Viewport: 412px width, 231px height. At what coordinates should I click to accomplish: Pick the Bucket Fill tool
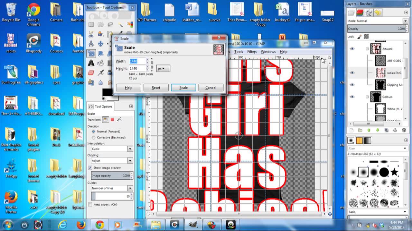[100, 63]
